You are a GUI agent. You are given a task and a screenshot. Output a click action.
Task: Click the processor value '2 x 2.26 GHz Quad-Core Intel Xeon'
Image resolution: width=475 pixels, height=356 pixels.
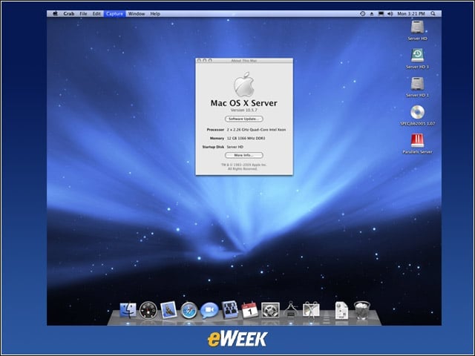tap(256, 130)
